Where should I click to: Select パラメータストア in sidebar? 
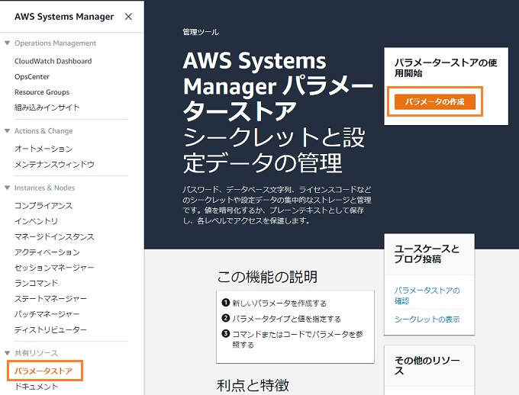pyautogui.click(x=44, y=371)
